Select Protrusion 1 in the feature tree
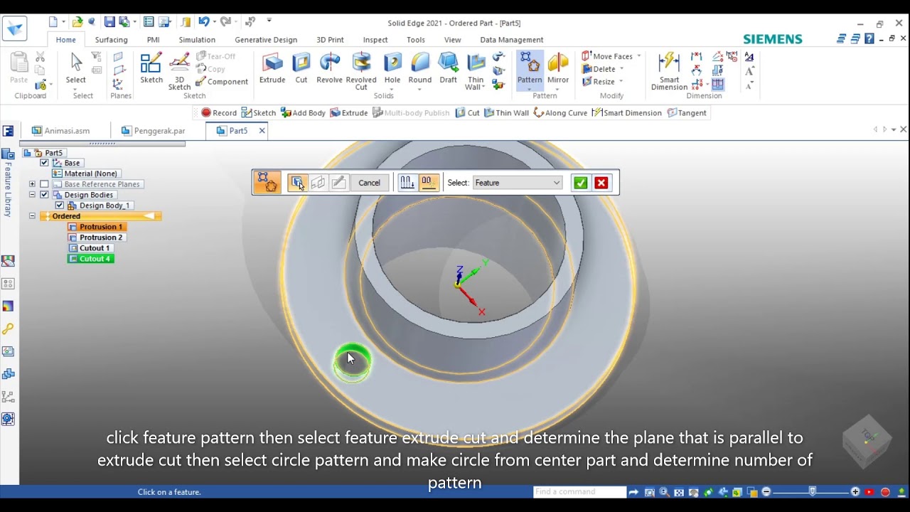Screen dimensions: 910x512 pyautogui.click(x=97, y=227)
